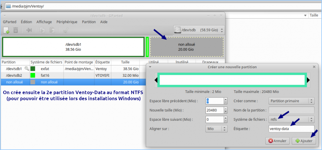322x150 pixels.
Task: Click the paste partition toolbar icon
Action: 53,30
